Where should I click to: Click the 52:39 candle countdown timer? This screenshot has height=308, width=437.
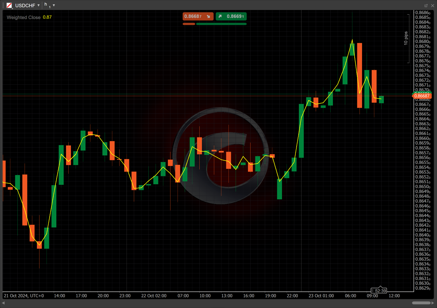(x=379, y=291)
